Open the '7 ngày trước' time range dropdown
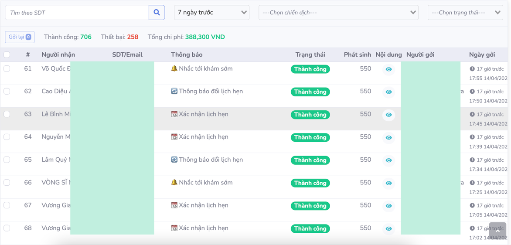This screenshot has height=245, width=511. [x=212, y=12]
